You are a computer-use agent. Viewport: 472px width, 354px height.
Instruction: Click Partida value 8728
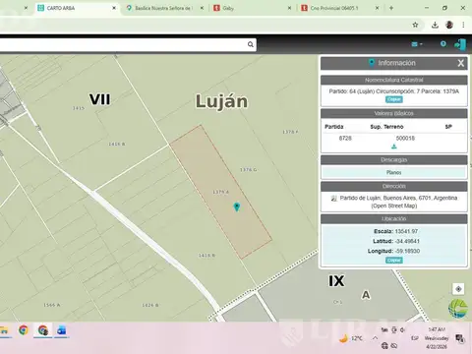pos(345,138)
